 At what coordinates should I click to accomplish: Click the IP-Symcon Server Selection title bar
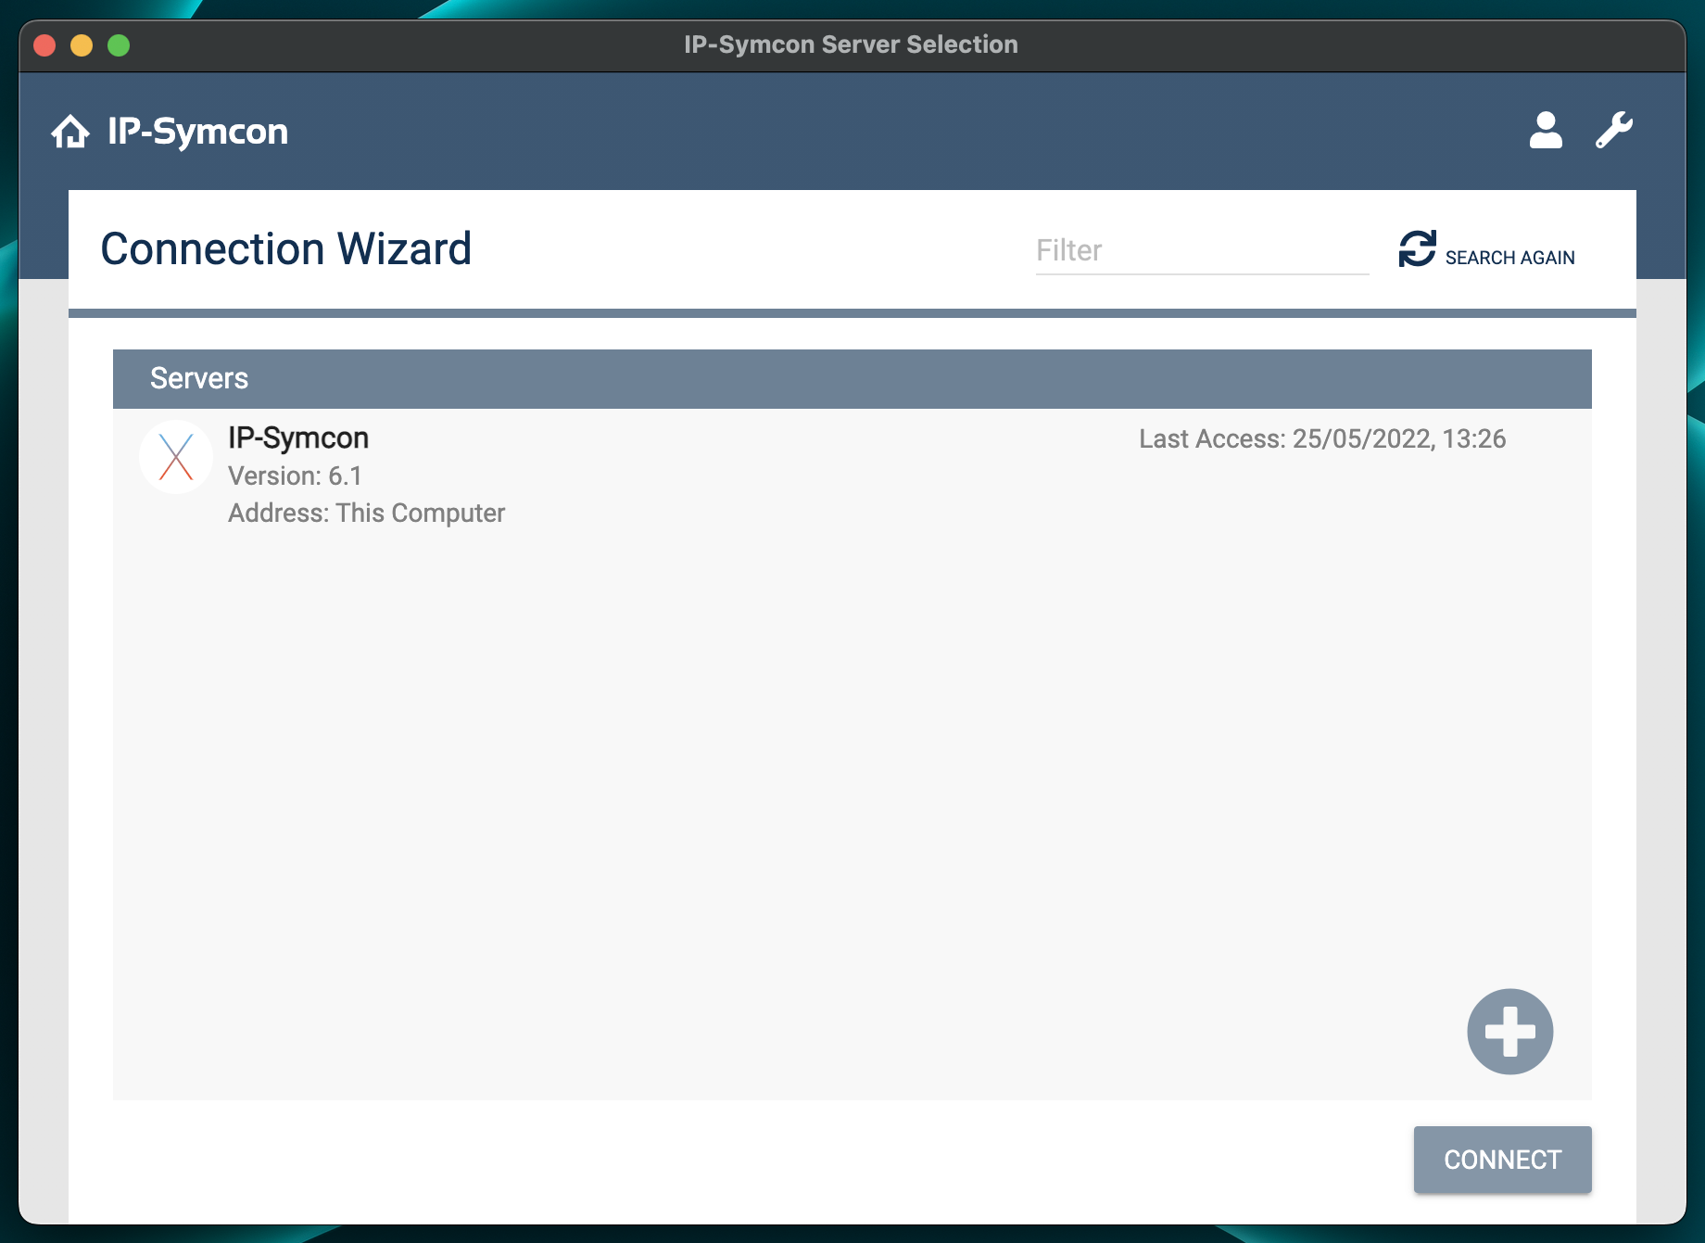click(x=851, y=44)
